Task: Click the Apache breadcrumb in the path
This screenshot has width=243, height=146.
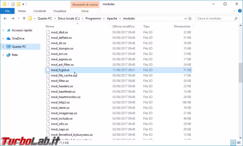Action: 112,19
